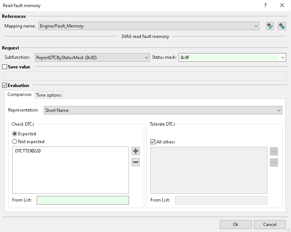
Task: Click the Save value text field
Action: tap(145, 76)
